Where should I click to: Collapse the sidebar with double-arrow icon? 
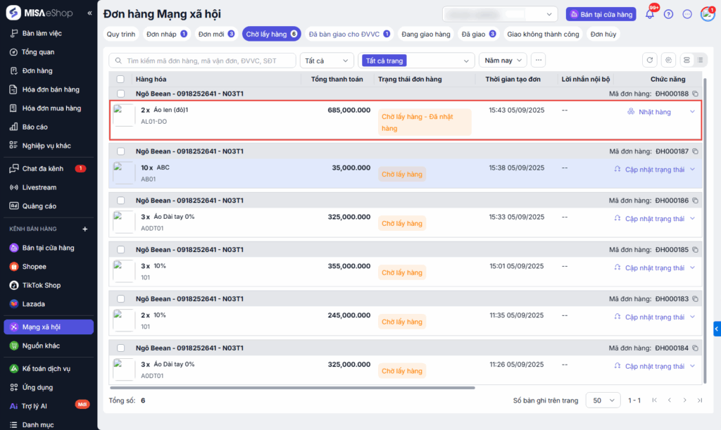pos(89,14)
